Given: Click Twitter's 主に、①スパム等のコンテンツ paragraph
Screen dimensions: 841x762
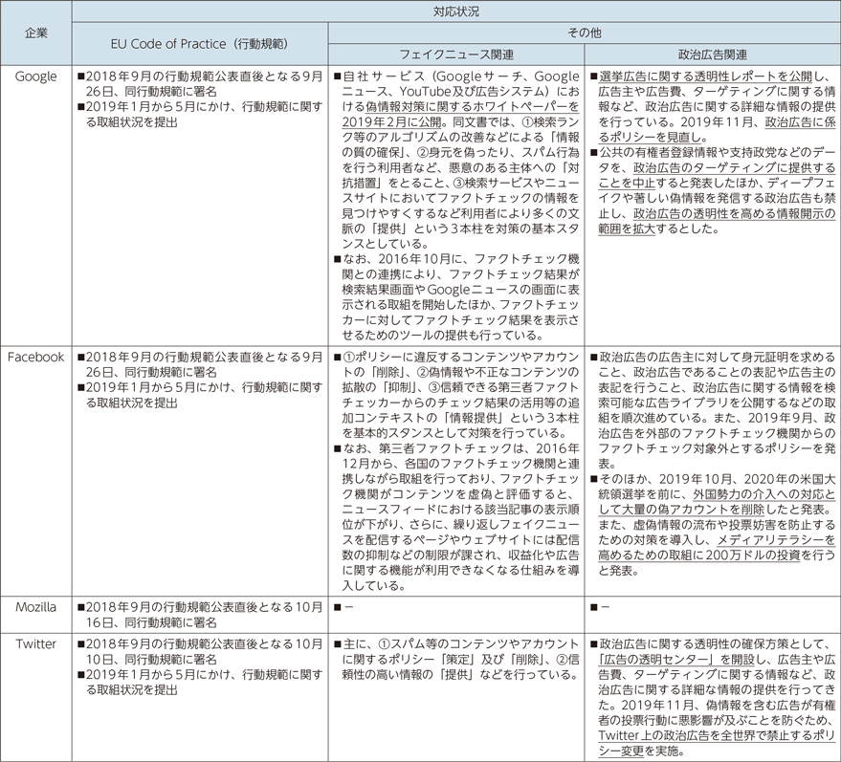Looking at the screenshot, I should coord(456,659).
